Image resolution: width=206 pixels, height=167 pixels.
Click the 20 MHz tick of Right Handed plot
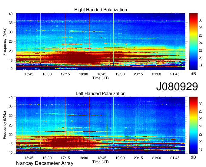[x=11, y=51]
